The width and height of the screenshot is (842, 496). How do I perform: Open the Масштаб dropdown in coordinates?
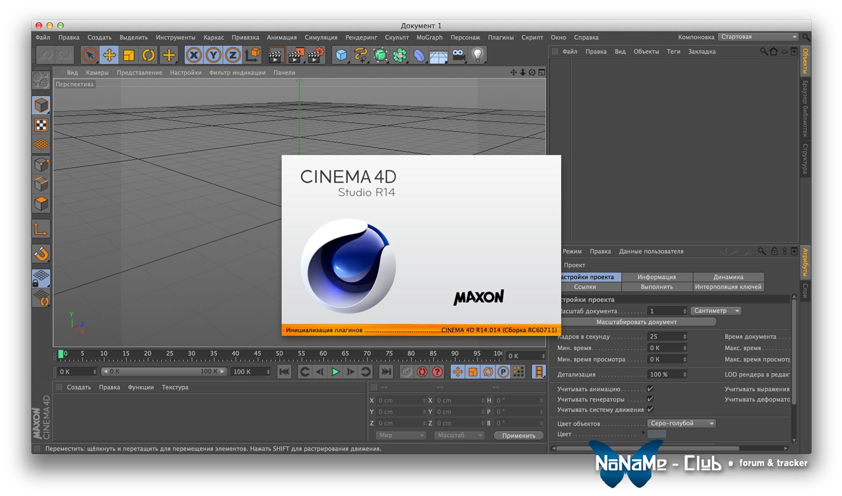(x=459, y=435)
